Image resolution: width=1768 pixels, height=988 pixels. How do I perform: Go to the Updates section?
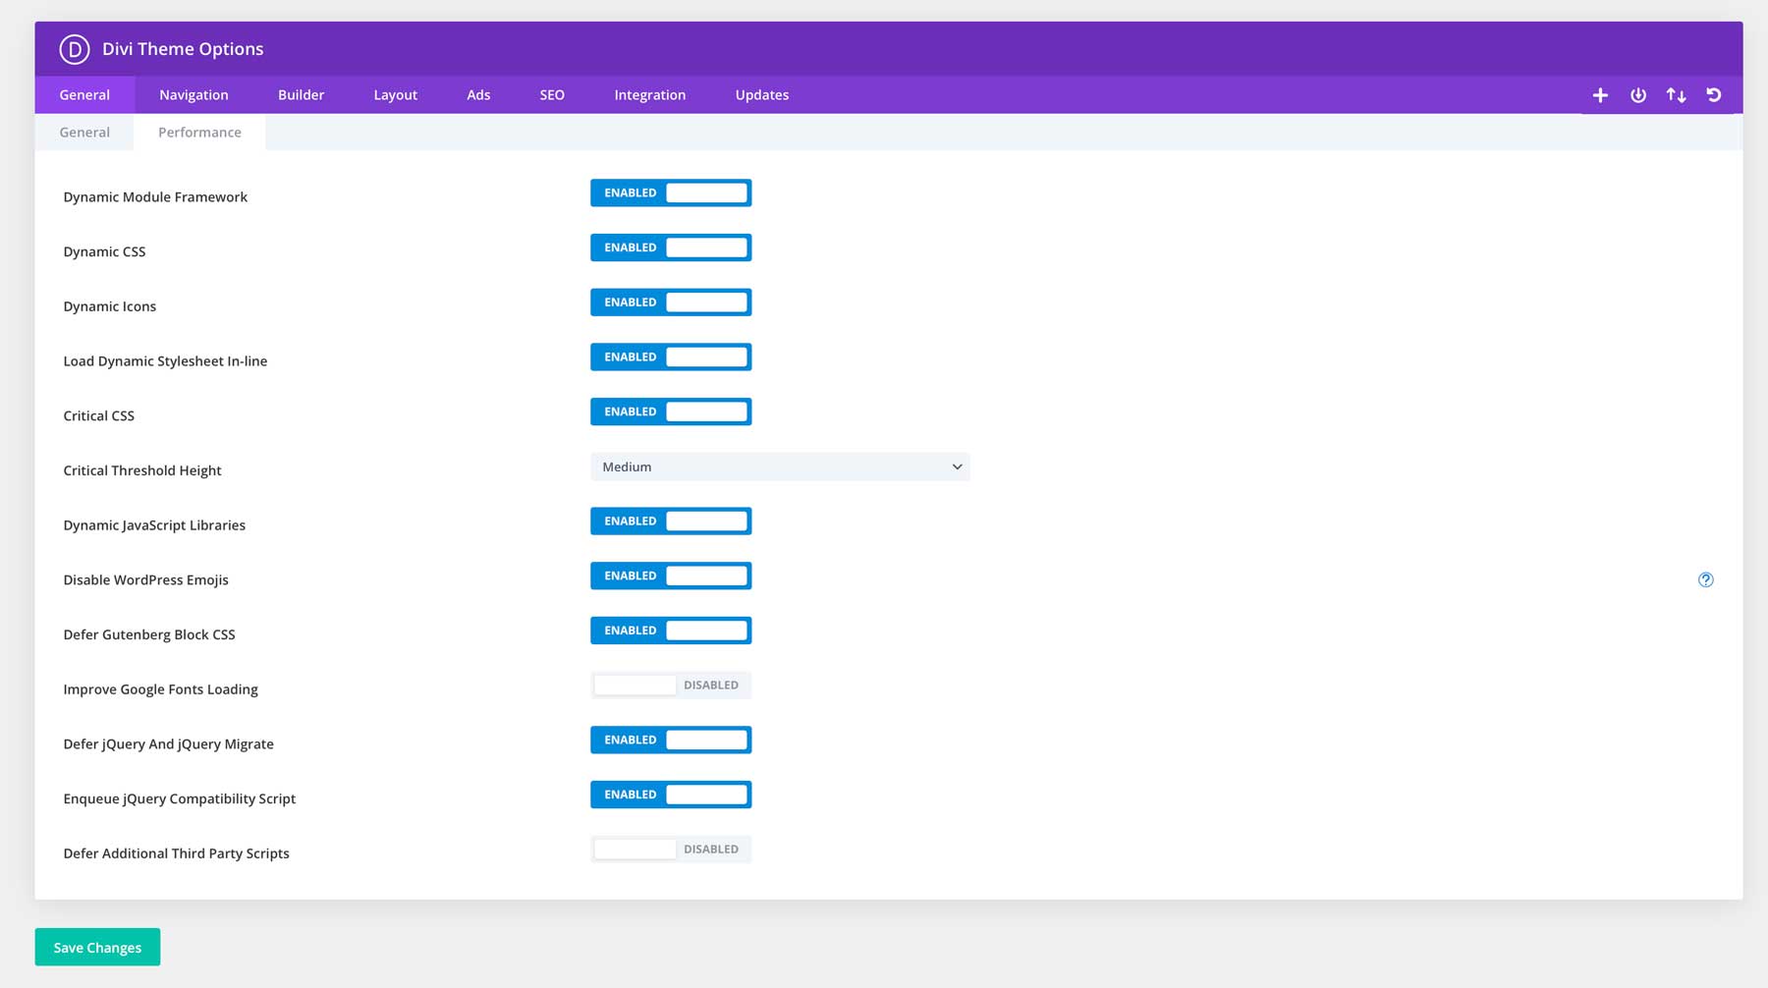(761, 94)
